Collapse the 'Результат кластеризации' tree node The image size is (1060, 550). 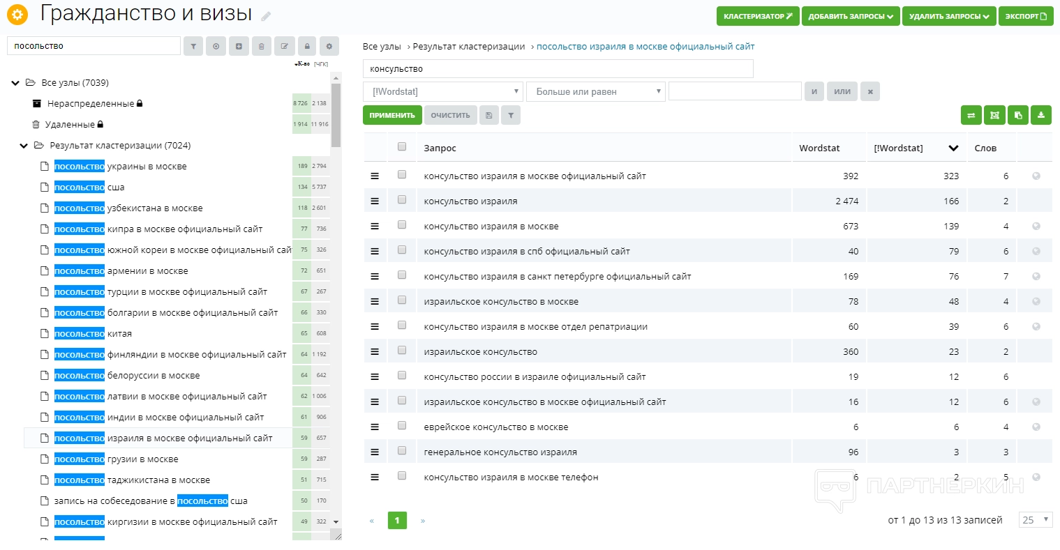[24, 146]
